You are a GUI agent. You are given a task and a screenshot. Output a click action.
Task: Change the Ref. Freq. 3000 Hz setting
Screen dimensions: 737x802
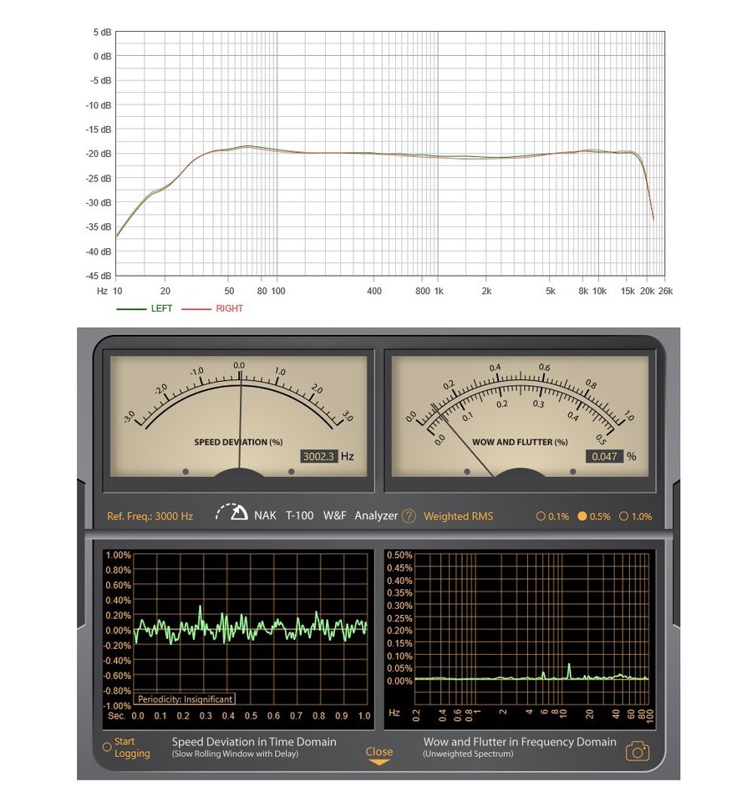(x=150, y=516)
